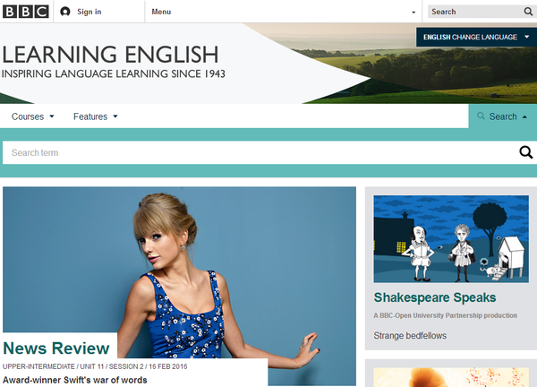Viewport: 537px width, 387px height.
Task: Click the top BBC search magnifier icon
Action: pos(528,12)
